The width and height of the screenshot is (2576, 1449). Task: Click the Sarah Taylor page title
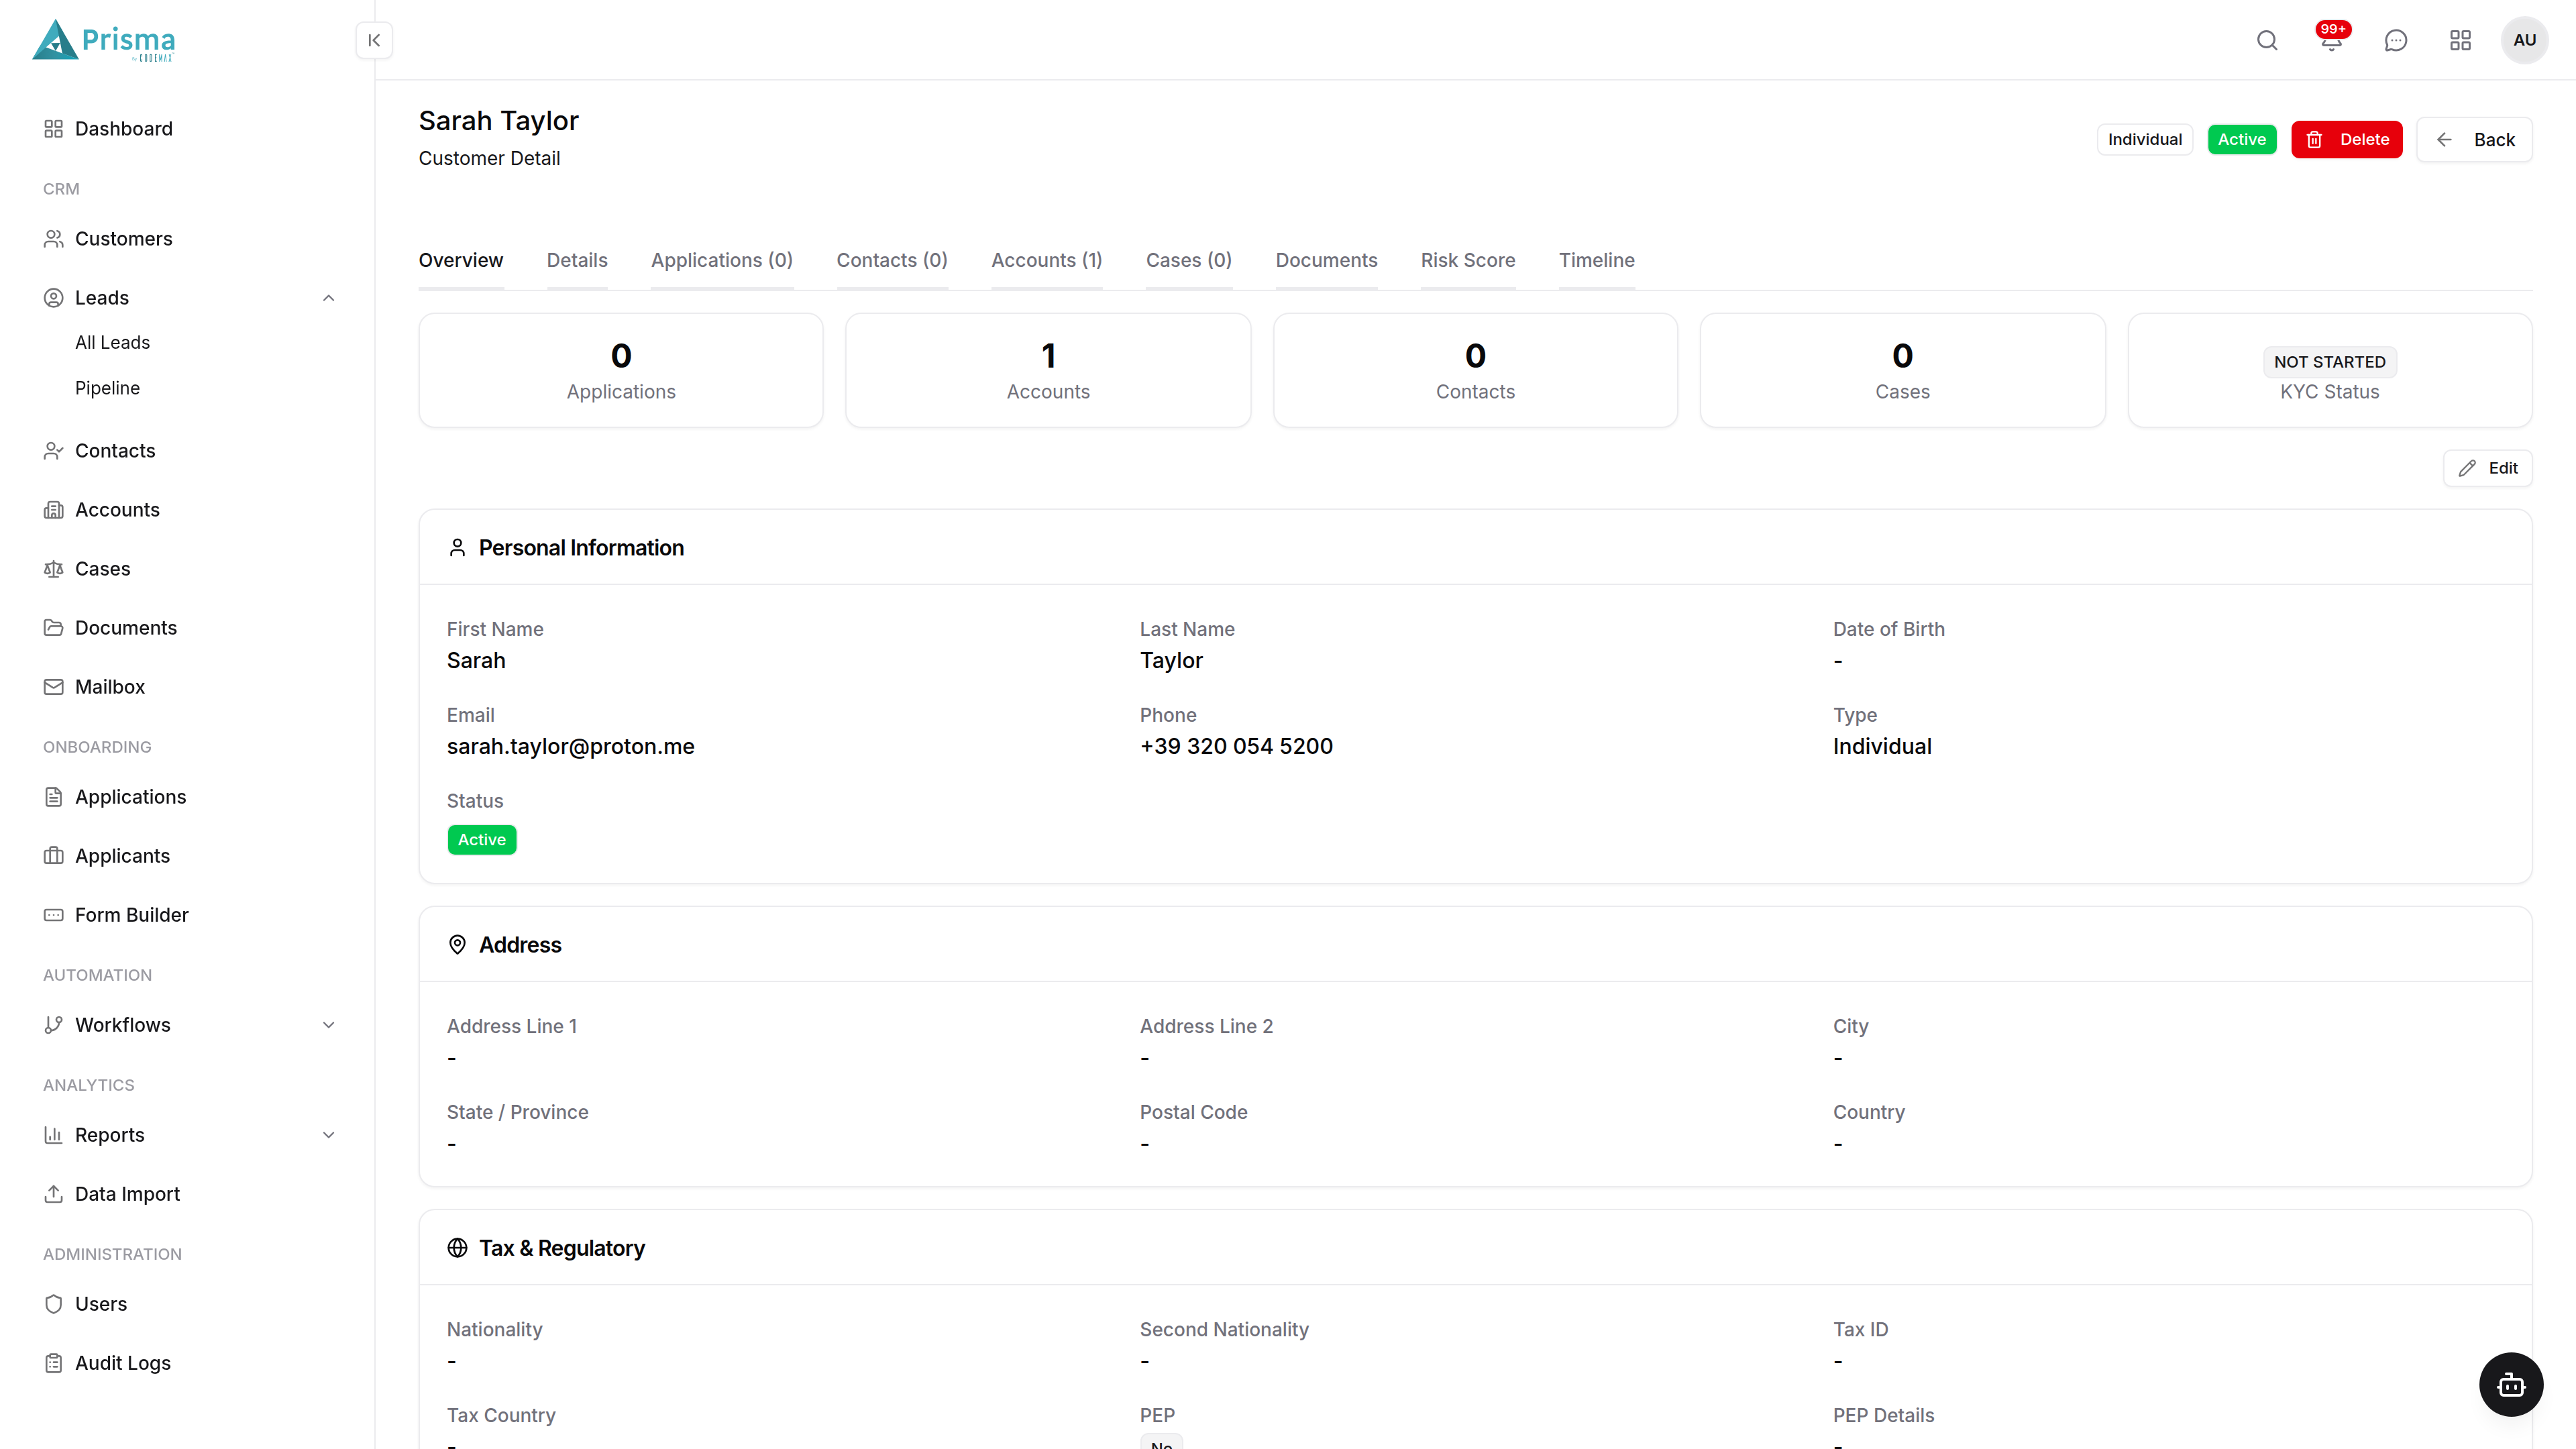pos(498,121)
